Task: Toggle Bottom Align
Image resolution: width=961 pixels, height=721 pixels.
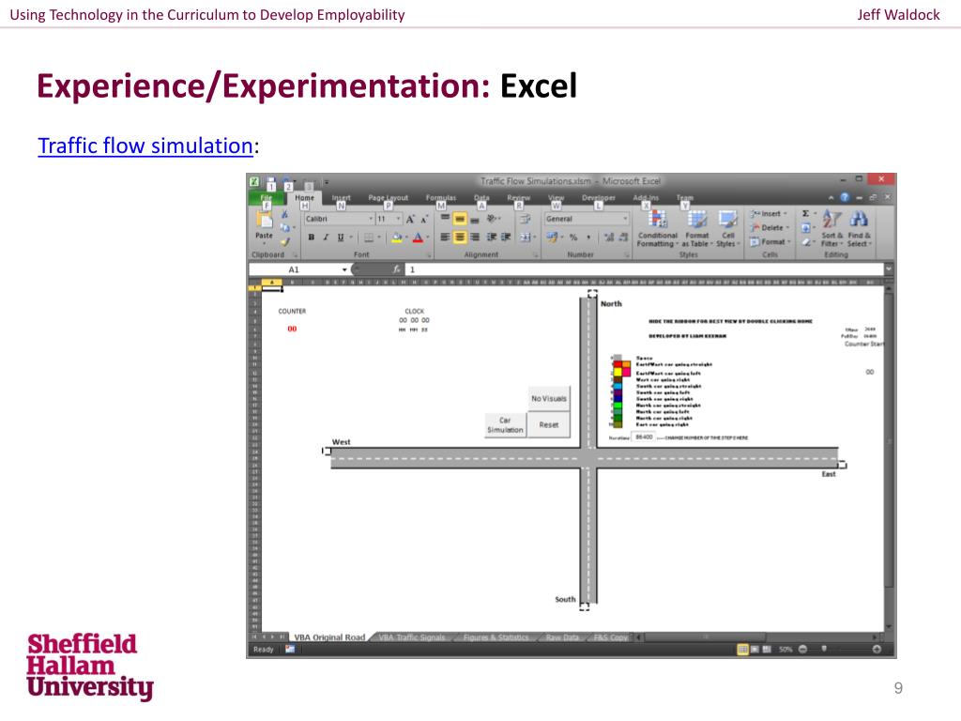Action: click(x=474, y=219)
